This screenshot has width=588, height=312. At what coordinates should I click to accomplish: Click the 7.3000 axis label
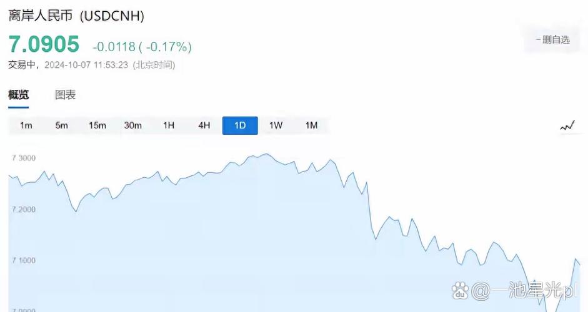[24, 158]
